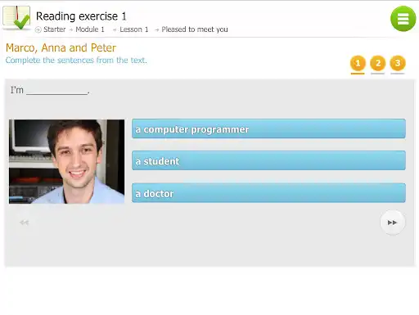Advance with the forward double-arrow button
The width and height of the screenshot is (419, 315).
pos(393,223)
